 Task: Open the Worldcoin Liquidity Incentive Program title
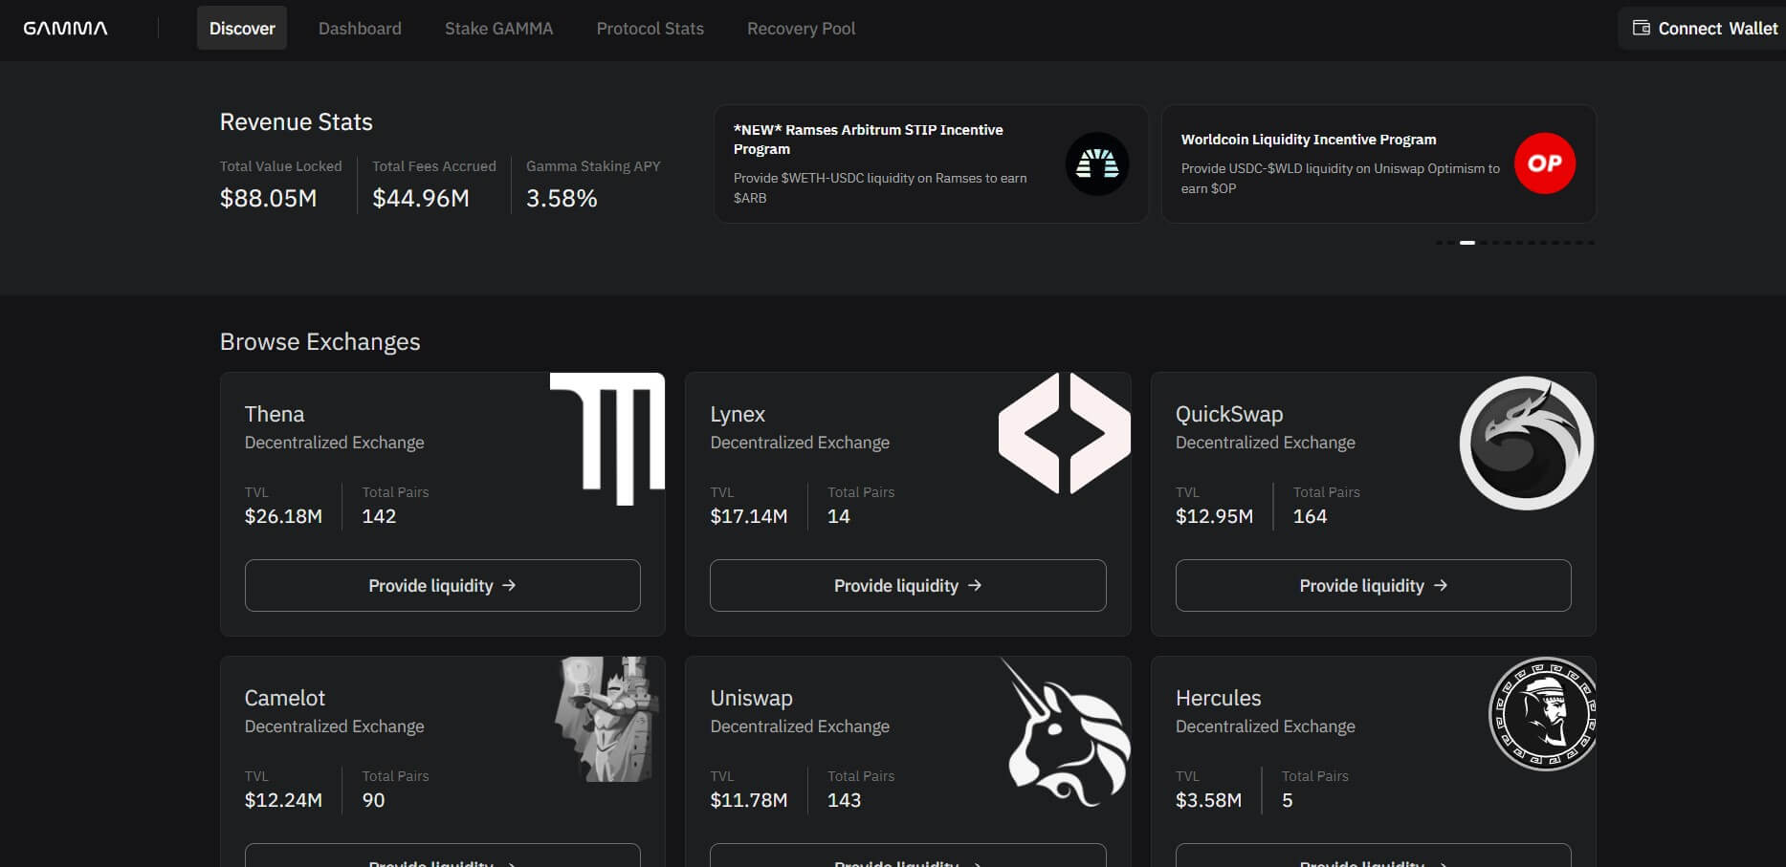1309,140
